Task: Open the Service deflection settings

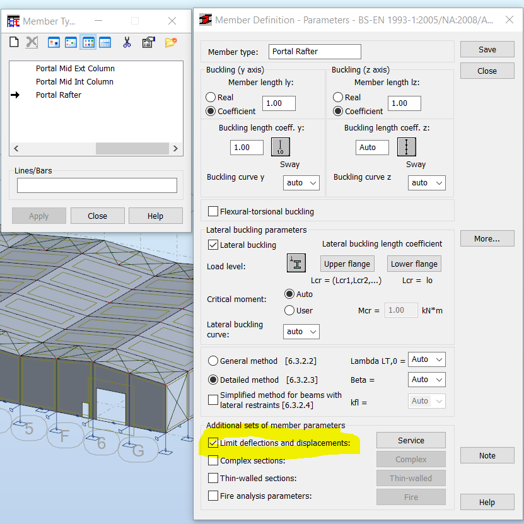Action: click(x=410, y=440)
